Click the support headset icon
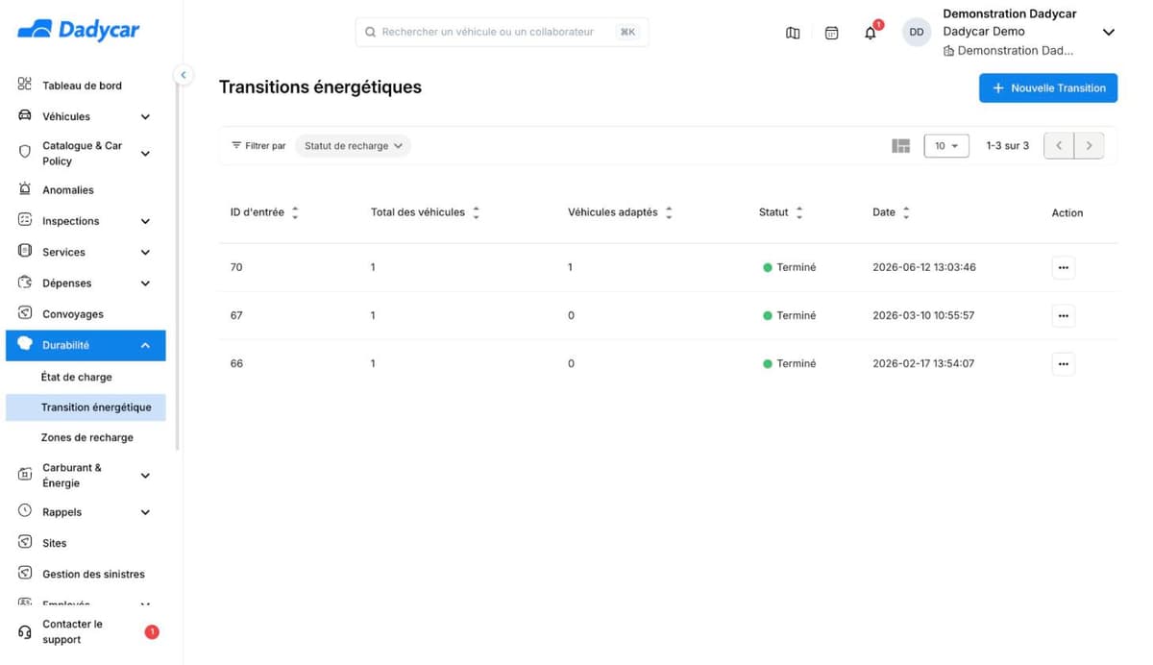 (x=25, y=632)
